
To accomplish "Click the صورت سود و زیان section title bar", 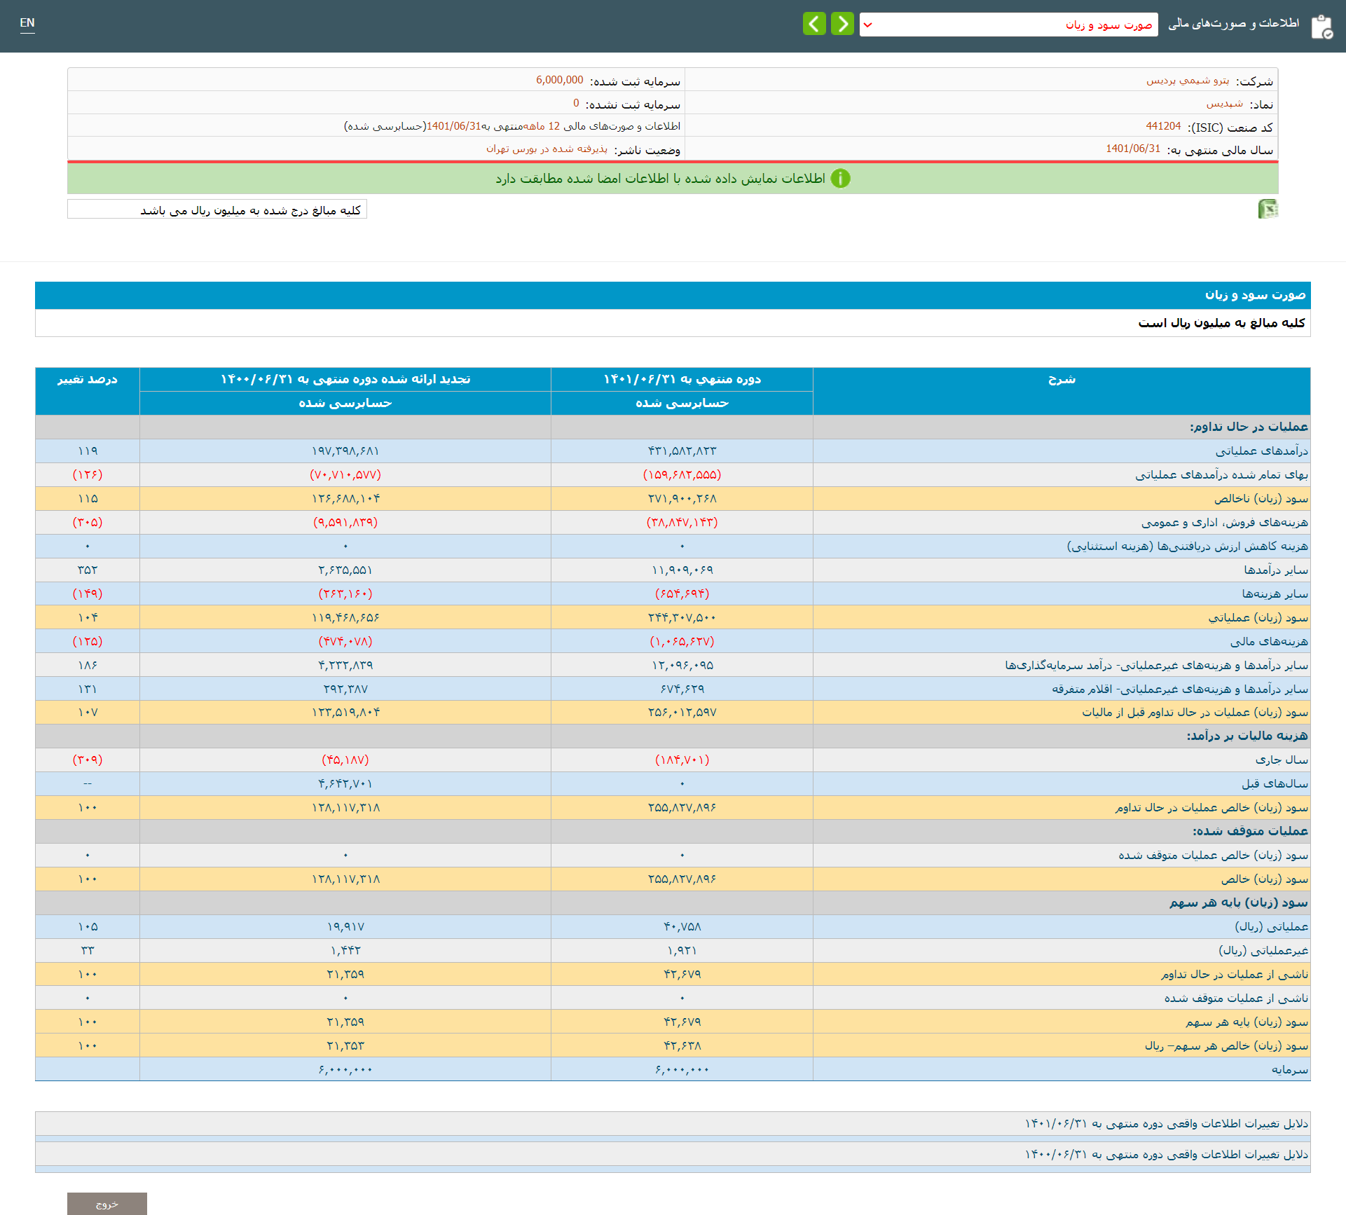I will tap(673, 295).
